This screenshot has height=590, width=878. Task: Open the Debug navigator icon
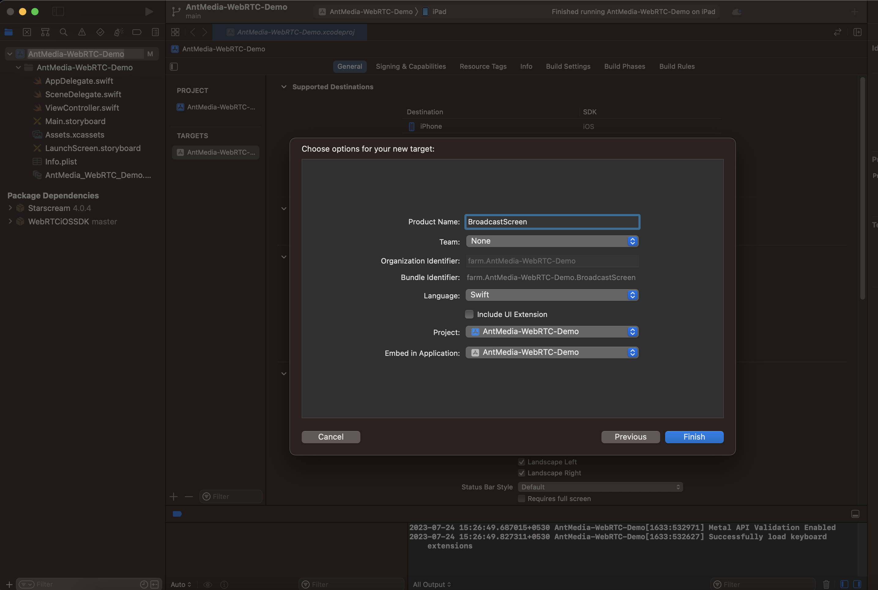click(x=119, y=32)
